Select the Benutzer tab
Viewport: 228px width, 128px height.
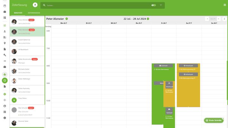(18, 13)
